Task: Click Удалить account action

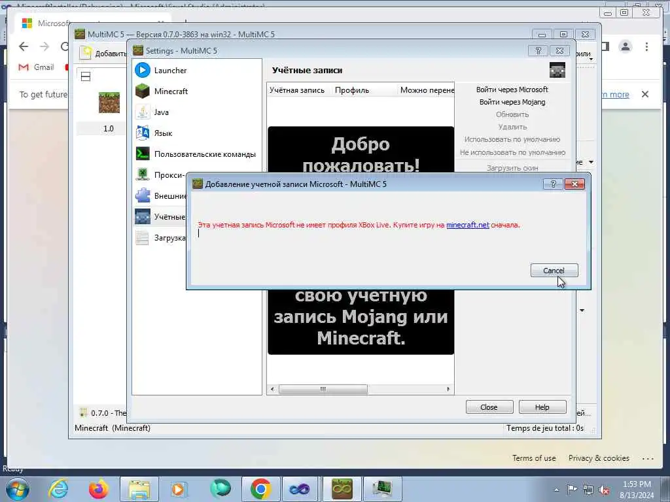Action: click(x=512, y=126)
